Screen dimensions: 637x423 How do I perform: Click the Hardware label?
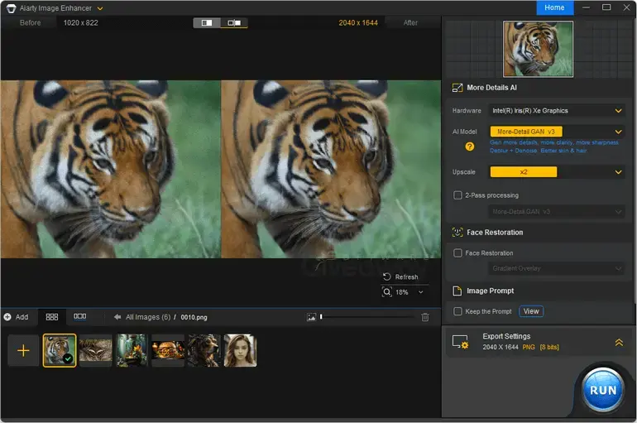467,111
